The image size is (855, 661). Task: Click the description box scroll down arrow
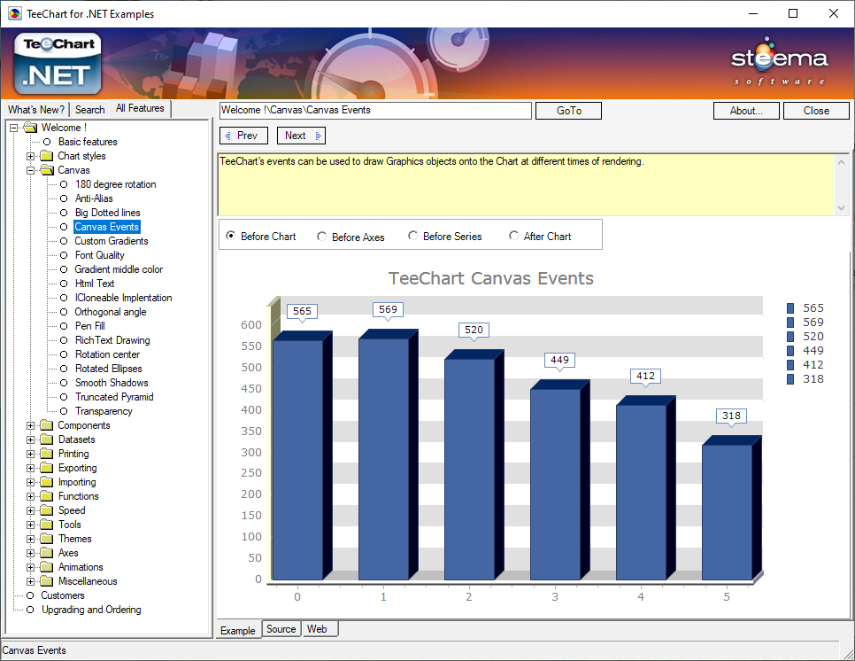[842, 208]
